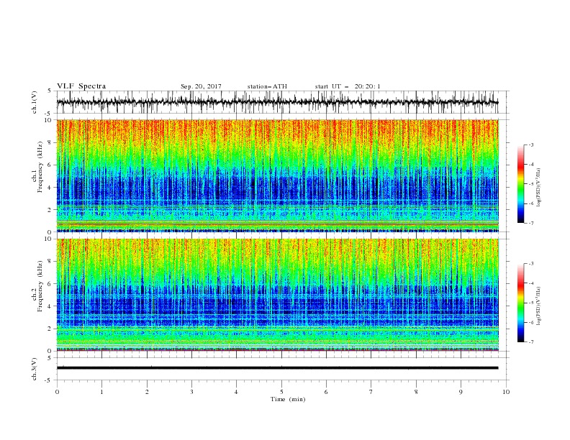The image size is (570, 440).
Task: Select the ch.2 "Frequency (kHz)" axis label
Action: click(40, 286)
